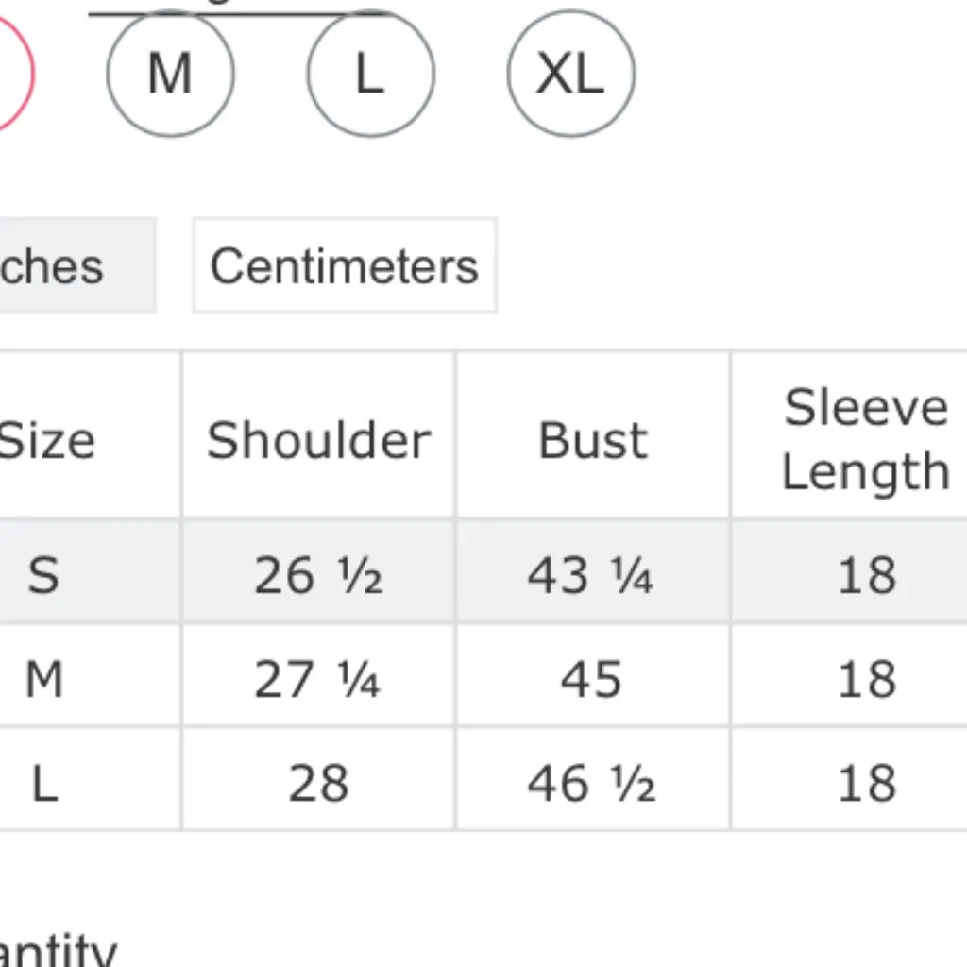Click the Bust column header

(x=593, y=439)
